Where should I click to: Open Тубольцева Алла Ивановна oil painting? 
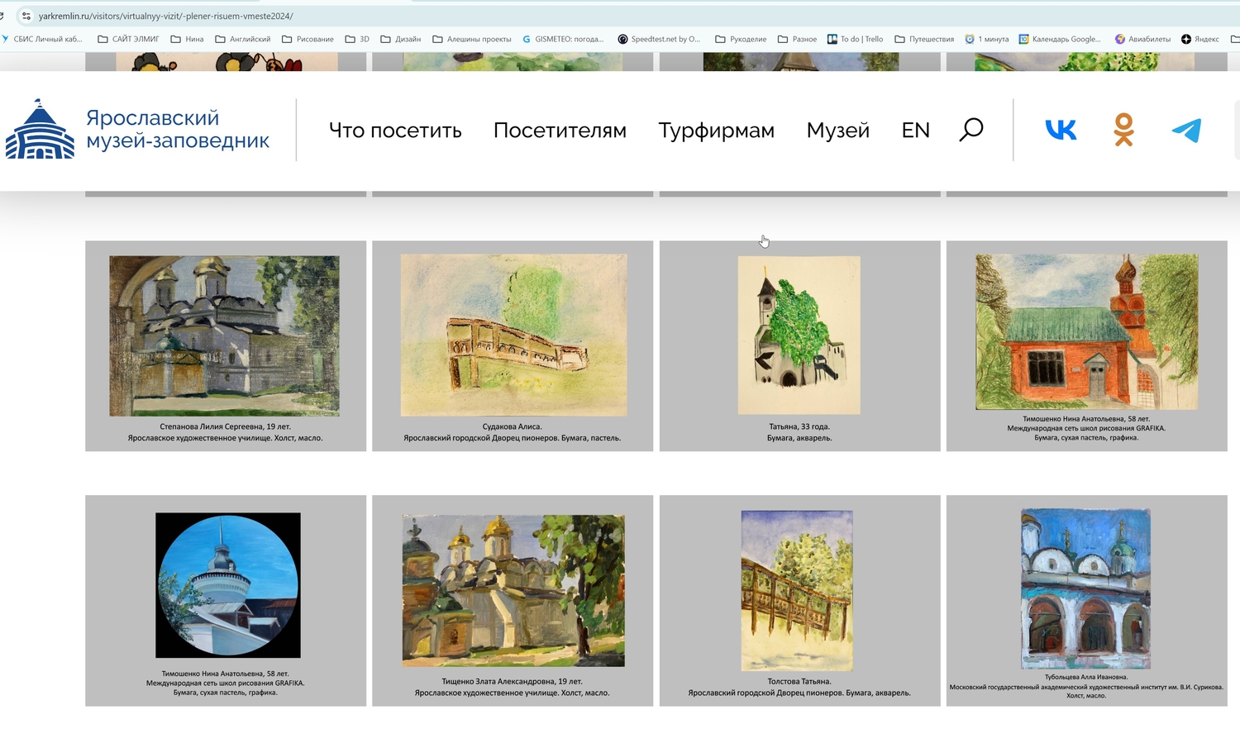(1086, 588)
